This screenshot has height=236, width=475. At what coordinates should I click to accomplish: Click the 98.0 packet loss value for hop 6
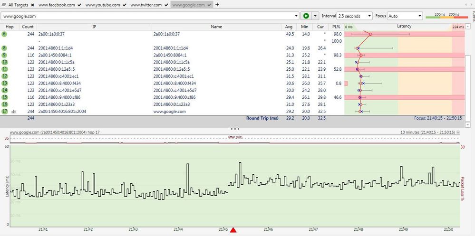(x=338, y=34)
